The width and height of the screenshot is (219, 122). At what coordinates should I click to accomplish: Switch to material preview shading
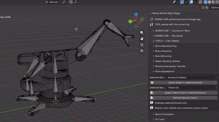[213, 2]
